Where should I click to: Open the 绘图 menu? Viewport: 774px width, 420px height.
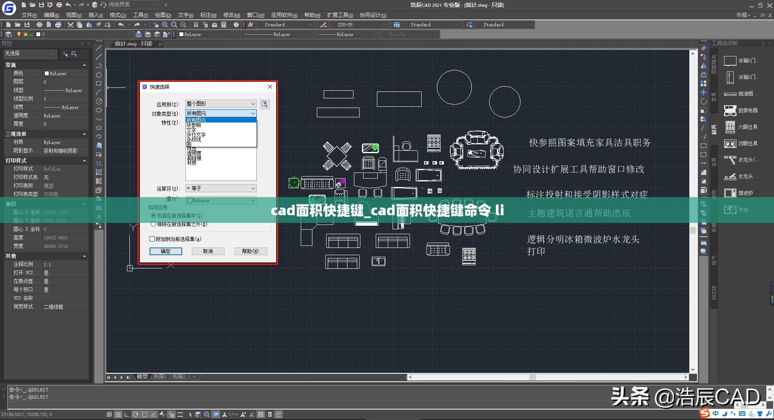tap(163, 15)
